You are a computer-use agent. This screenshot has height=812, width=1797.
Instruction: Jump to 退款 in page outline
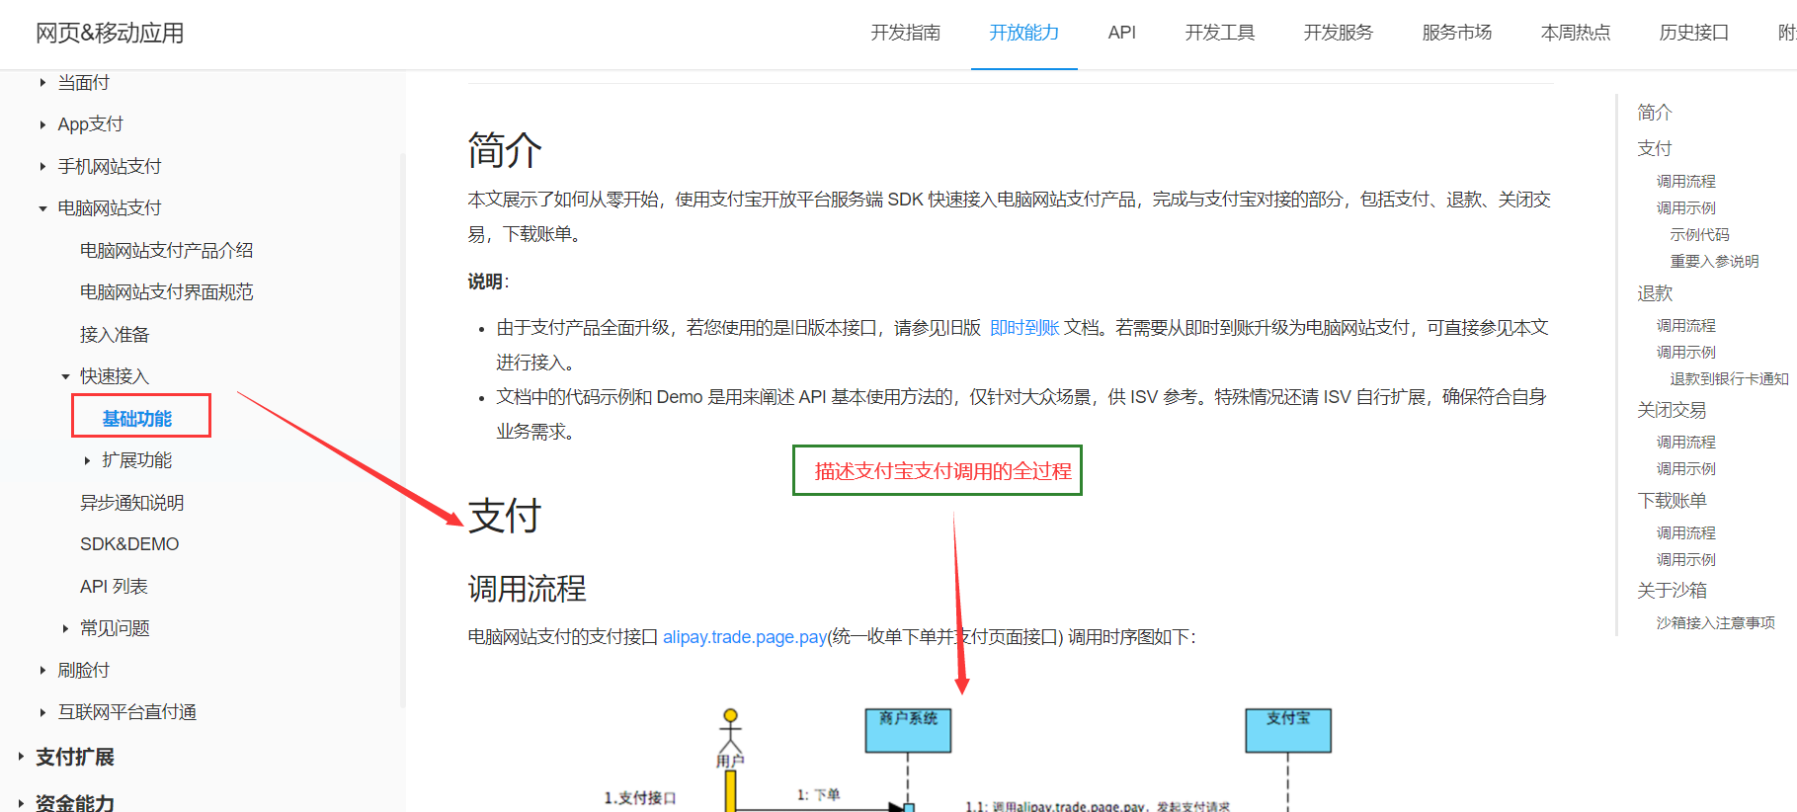coord(1655,293)
